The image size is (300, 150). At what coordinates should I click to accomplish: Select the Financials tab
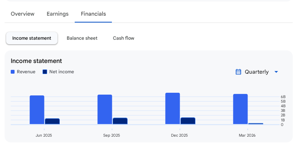(x=93, y=14)
